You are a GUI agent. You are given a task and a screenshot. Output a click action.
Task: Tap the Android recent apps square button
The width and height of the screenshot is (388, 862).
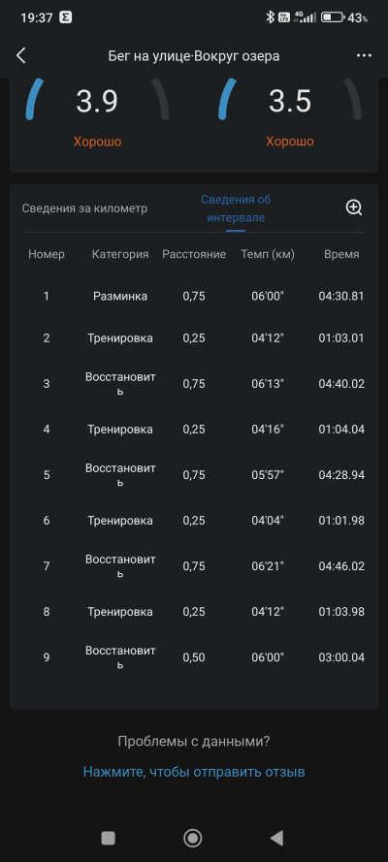tap(109, 838)
